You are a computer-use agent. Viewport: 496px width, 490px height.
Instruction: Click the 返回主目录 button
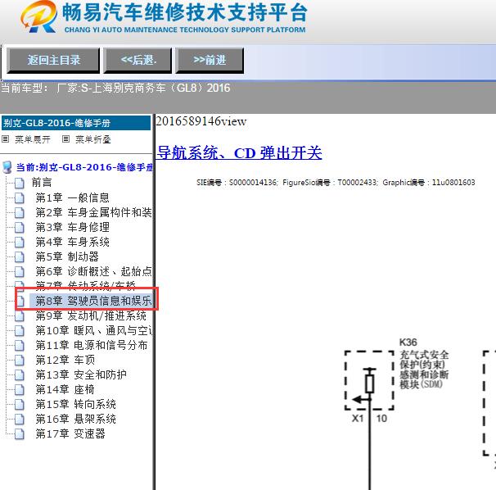(53, 60)
